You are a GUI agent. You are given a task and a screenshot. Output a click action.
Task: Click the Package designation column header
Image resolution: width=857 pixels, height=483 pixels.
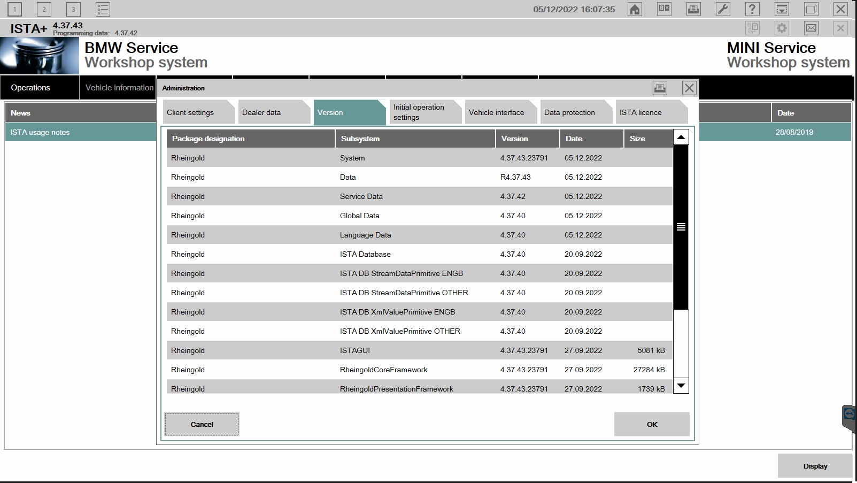[251, 139]
